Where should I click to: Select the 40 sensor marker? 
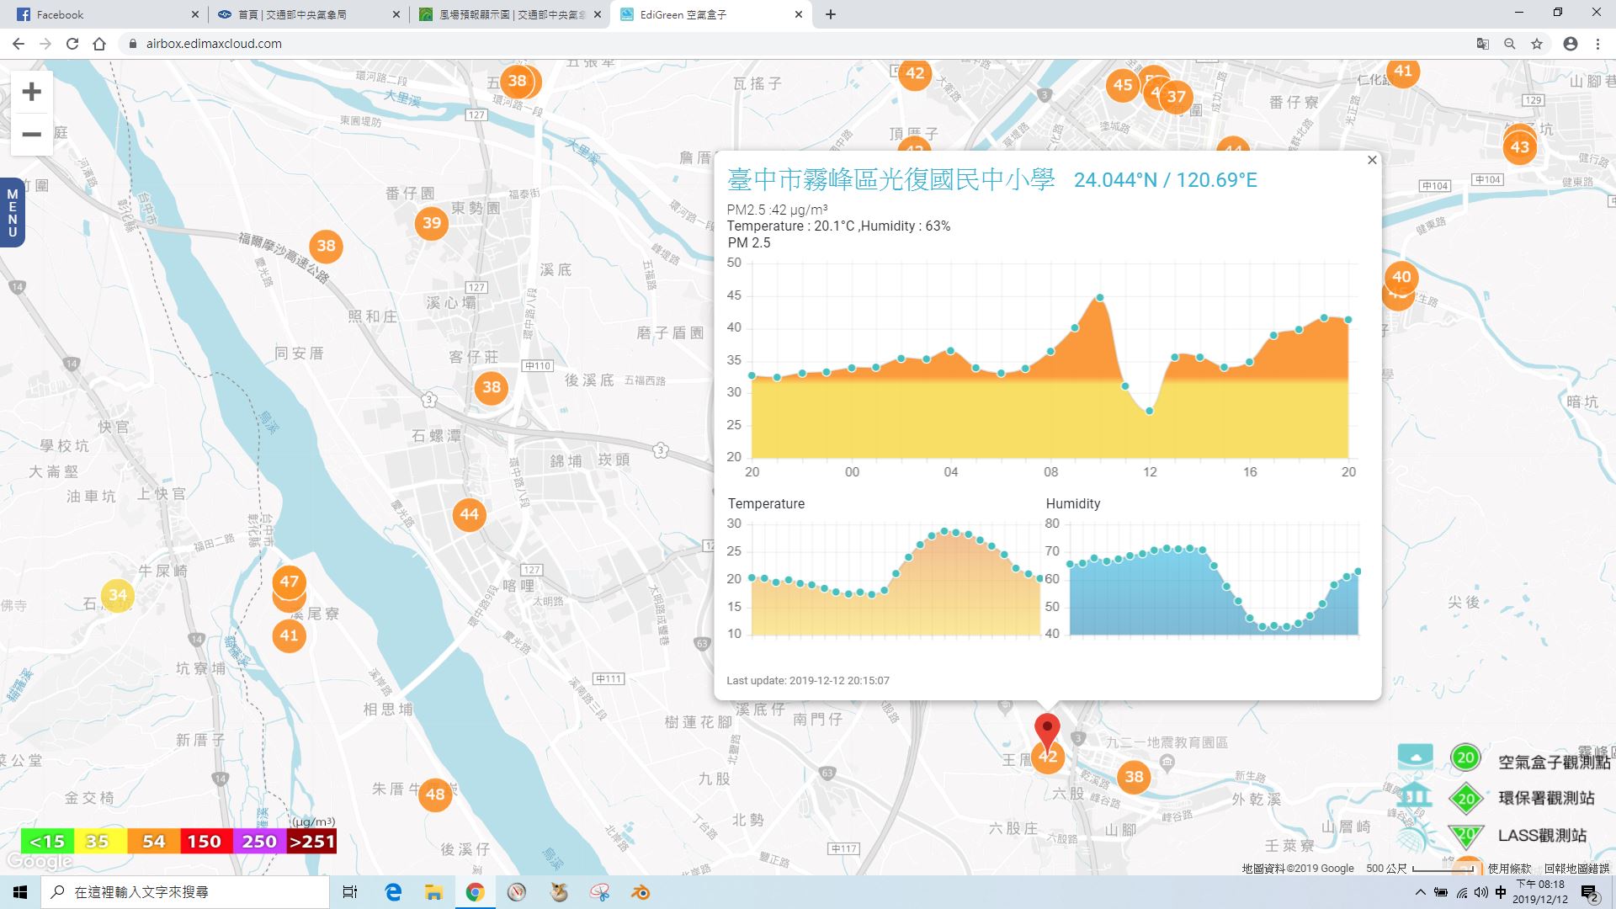pos(1401,277)
